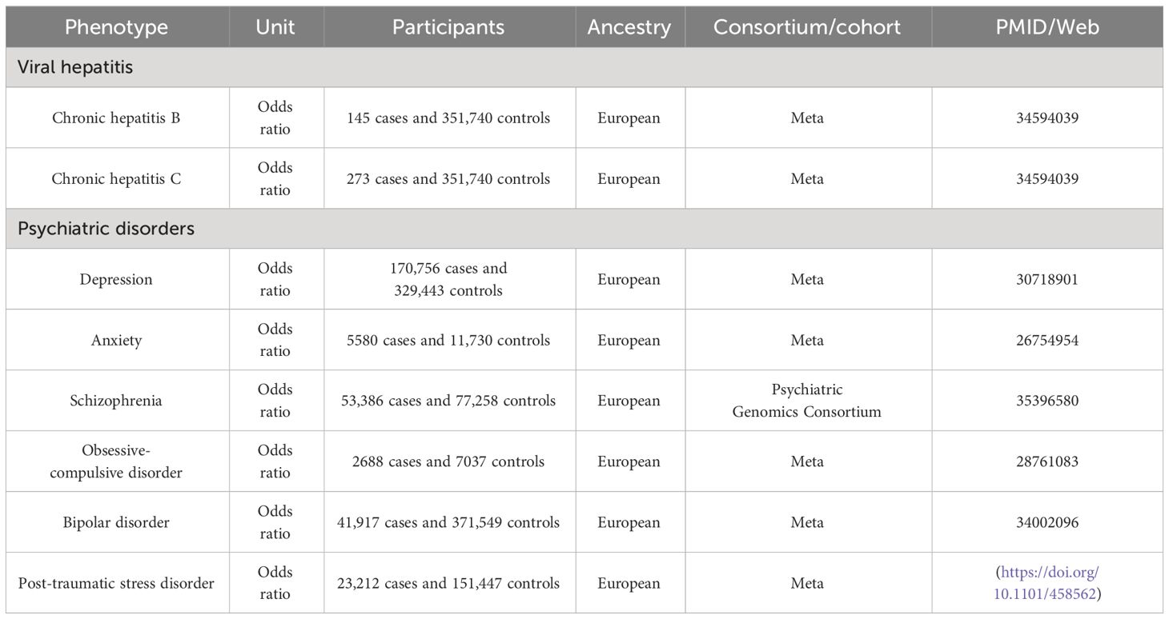Select the Chronic hepatitis C cell
The width and height of the screenshot is (1169, 619).
[117, 178]
